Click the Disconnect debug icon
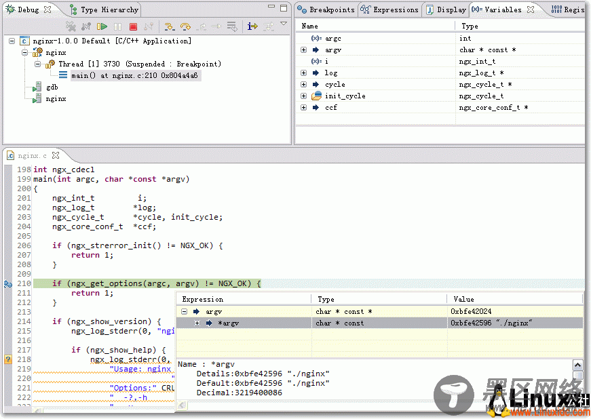591x419 pixels. [x=149, y=26]
